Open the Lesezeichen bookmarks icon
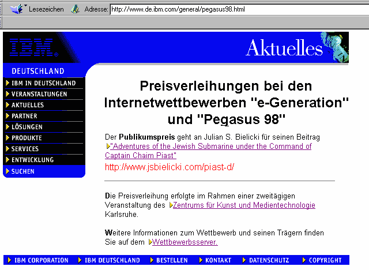 pos(17,9)
